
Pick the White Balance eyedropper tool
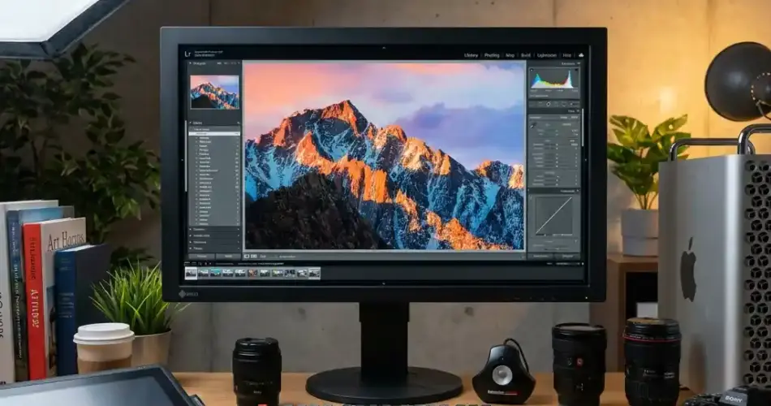[533, 126]
